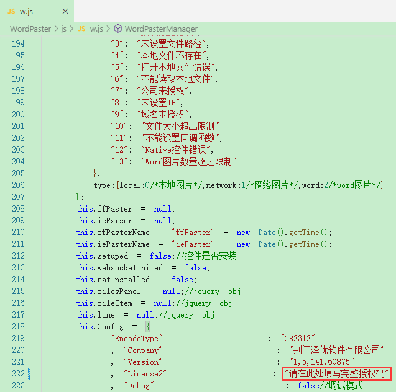Image resolution: width=396 pixels, height=392 pixels.
Task: Click line number 198
Action: click(x=19, y=91)
